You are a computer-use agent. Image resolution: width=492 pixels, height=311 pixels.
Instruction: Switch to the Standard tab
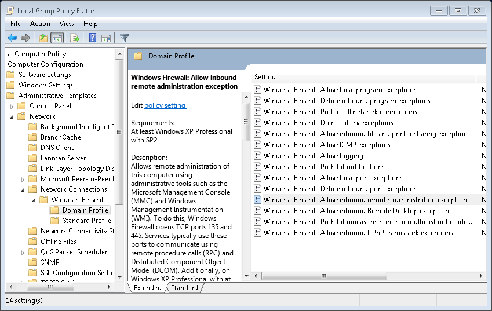(184, 288)
